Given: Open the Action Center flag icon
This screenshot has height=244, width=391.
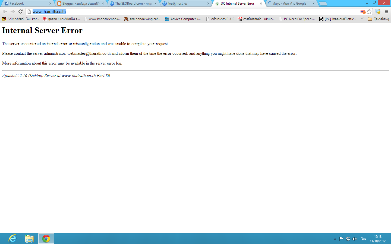Looking at the screenshot, I should click(342, 239).
